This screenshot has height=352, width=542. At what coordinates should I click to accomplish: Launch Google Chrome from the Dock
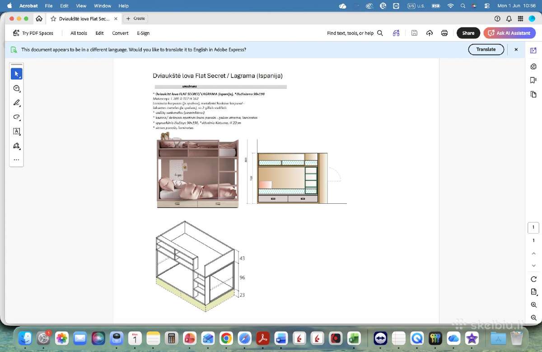tap(226, 338)
